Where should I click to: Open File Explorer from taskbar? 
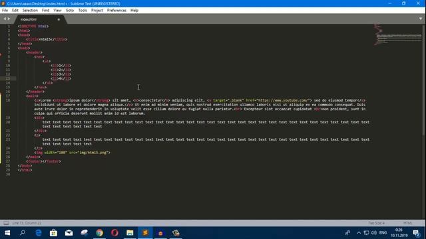point(130,233)
